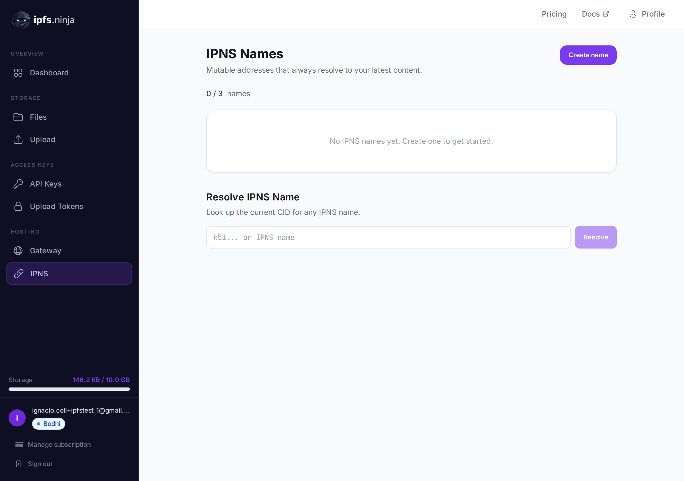684x481 pixels.
Task: Click the Docs external link icon
Action: [606, 13]
